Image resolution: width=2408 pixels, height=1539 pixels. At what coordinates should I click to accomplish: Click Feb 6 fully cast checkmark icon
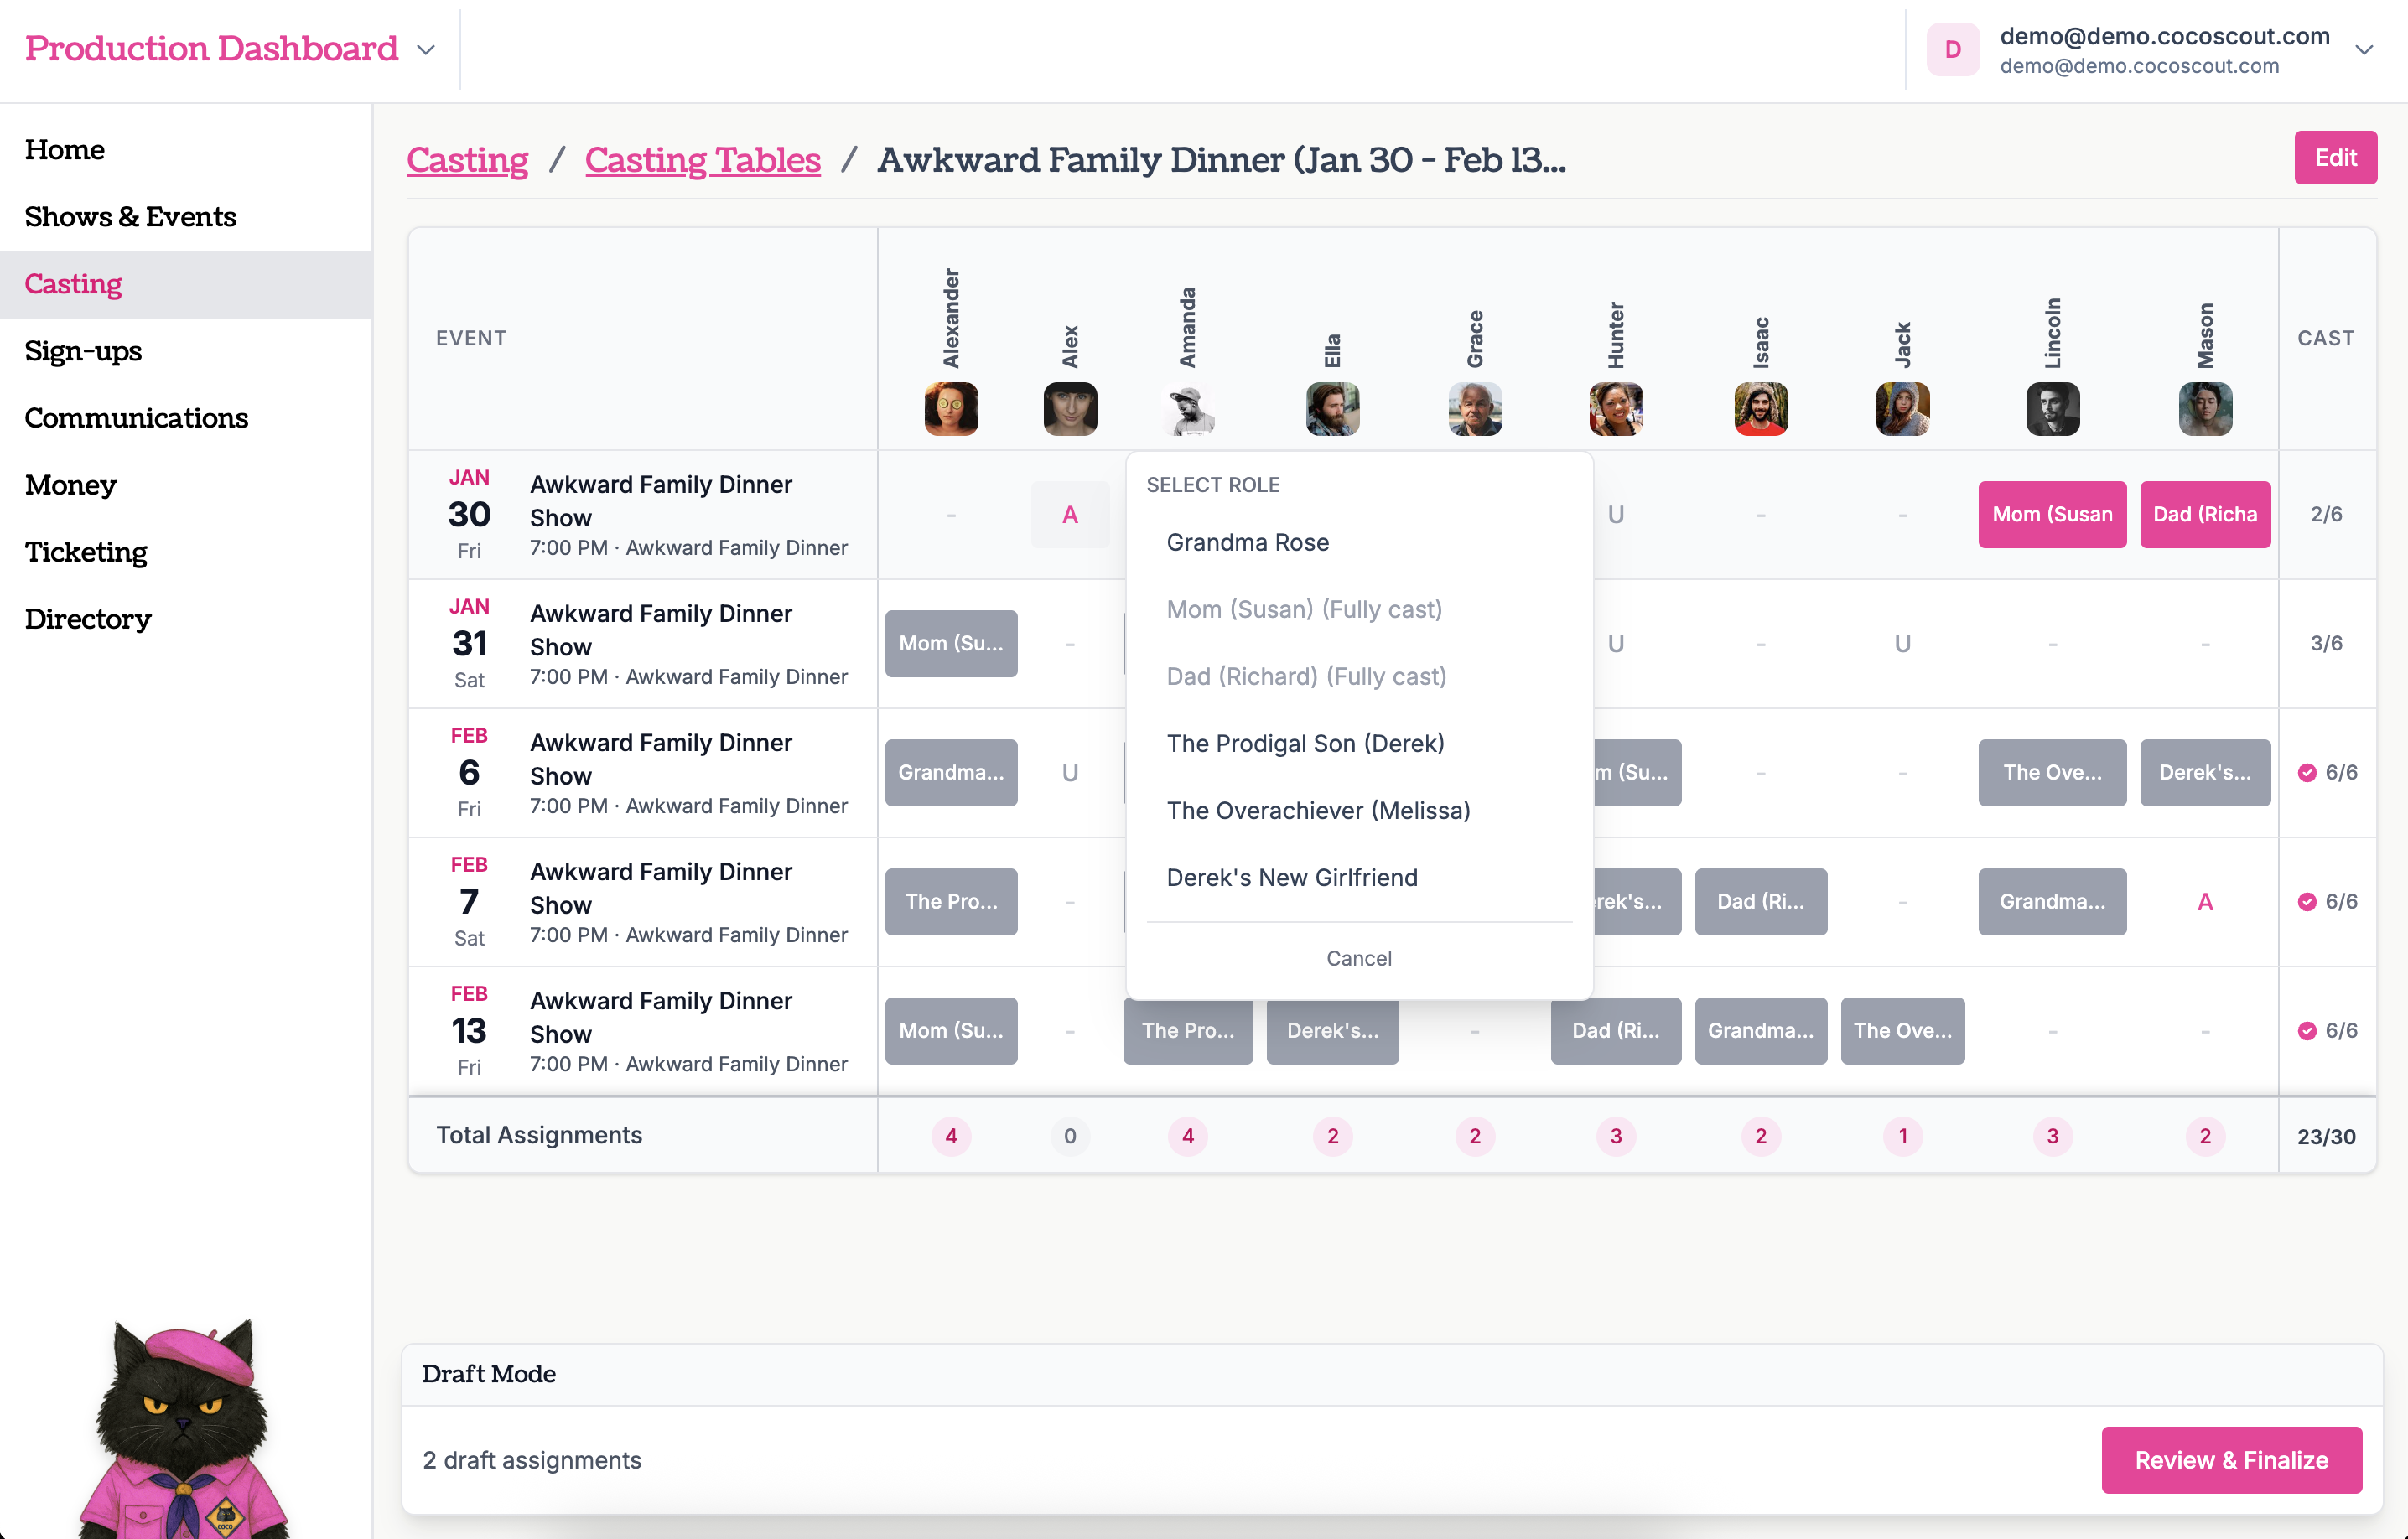pos(2306,772)
